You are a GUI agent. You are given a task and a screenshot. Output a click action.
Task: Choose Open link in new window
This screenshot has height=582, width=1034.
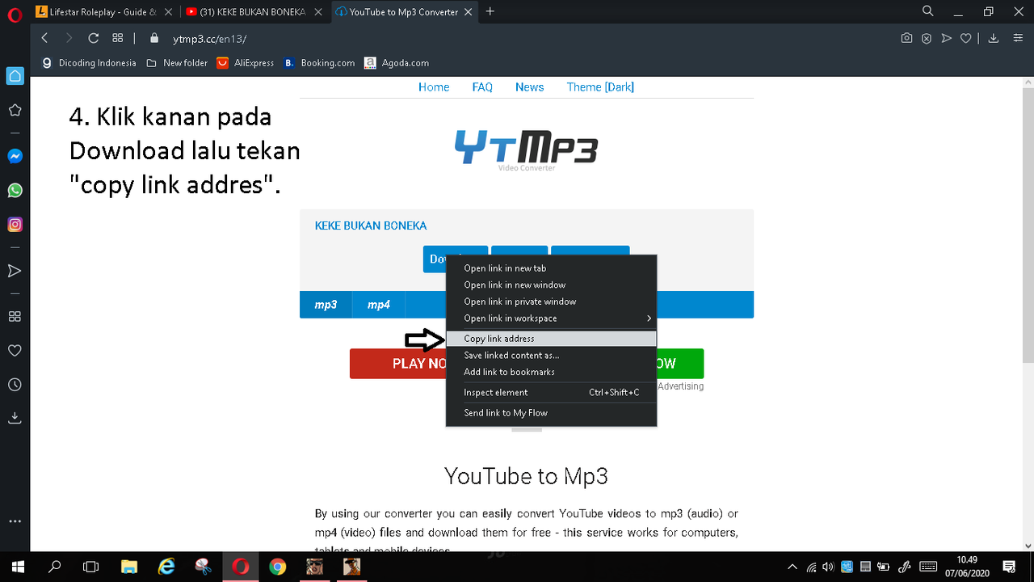tap(551, 285)
